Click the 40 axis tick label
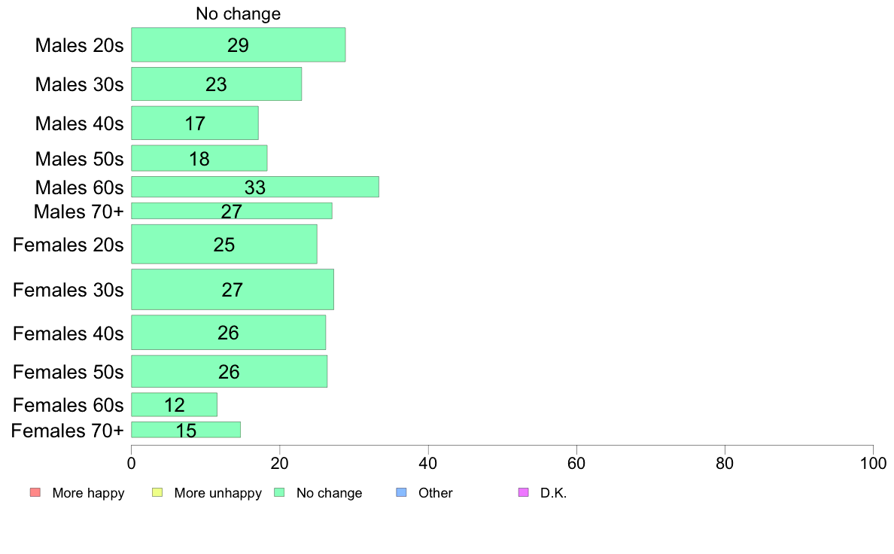 [x=427, y=463]
